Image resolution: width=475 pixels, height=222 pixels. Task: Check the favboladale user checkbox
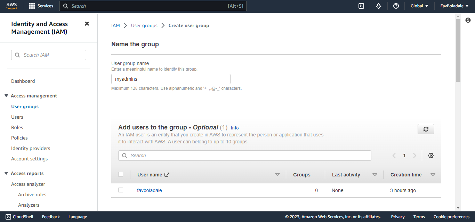[x=121, y=190]
